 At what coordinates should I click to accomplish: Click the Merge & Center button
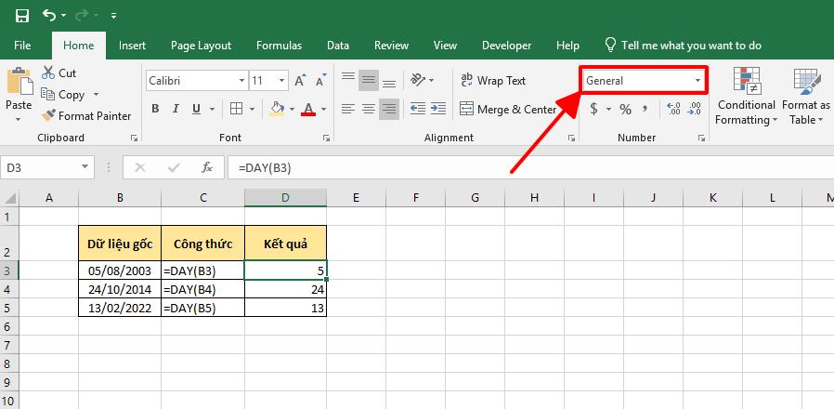click(x=508, y=110)
